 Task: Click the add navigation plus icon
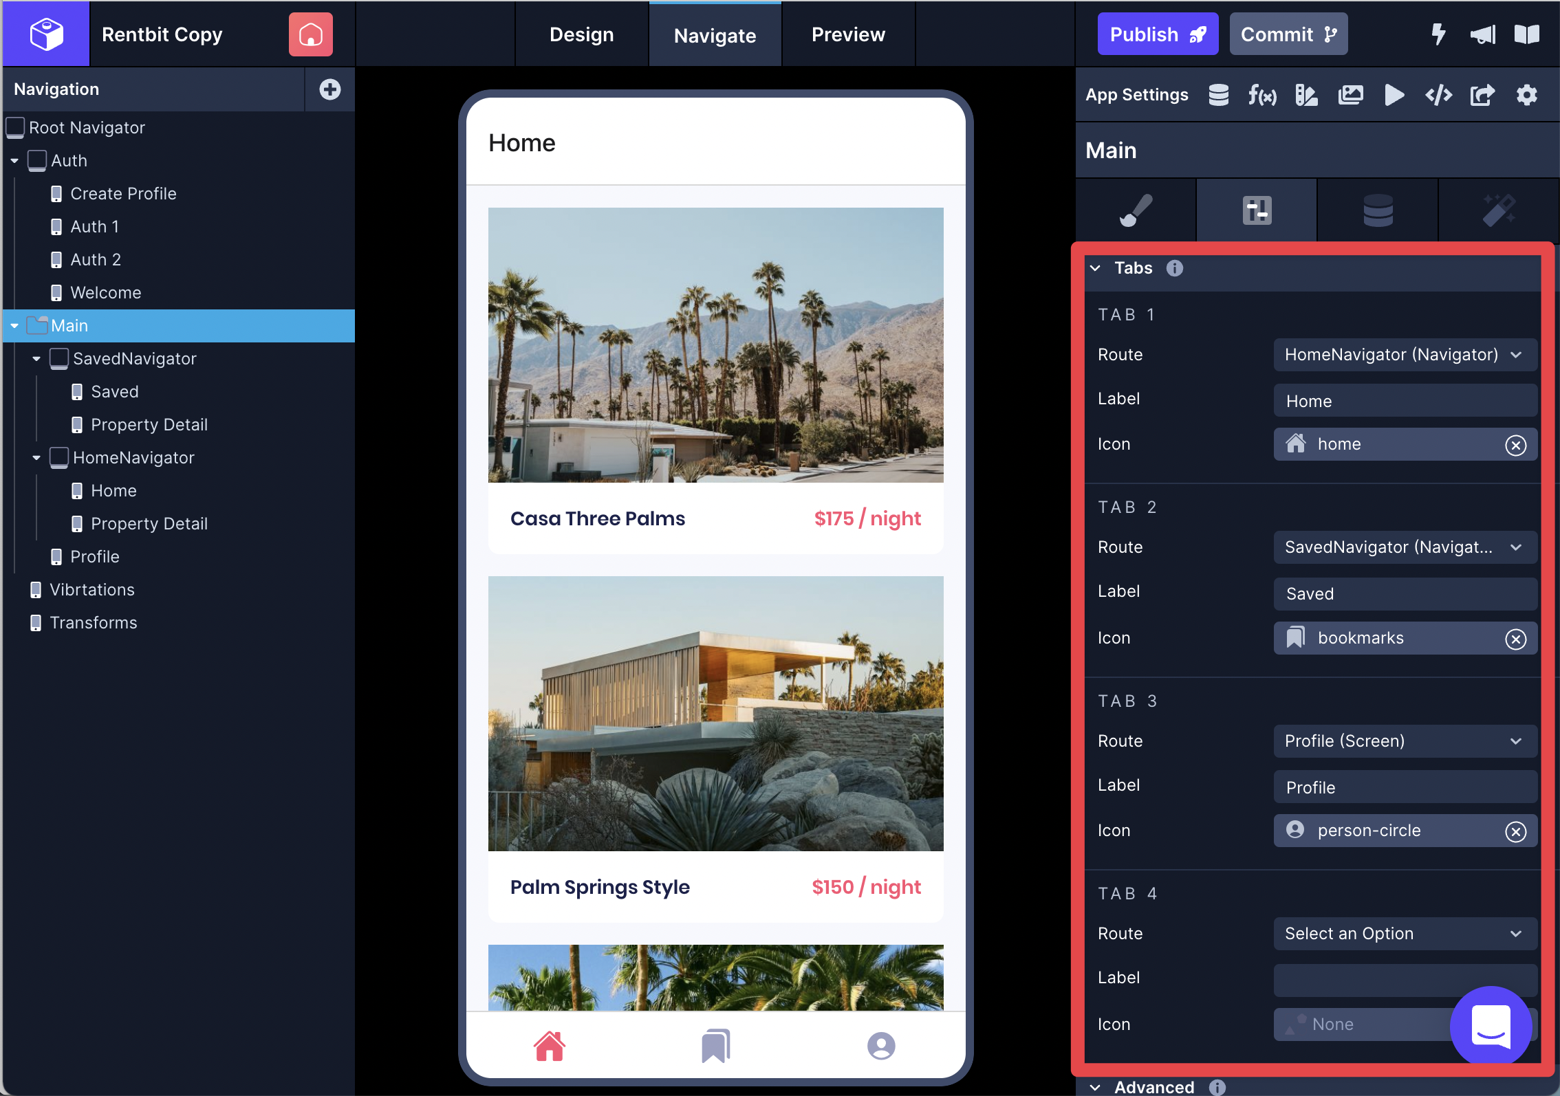[x=329, y=89]
